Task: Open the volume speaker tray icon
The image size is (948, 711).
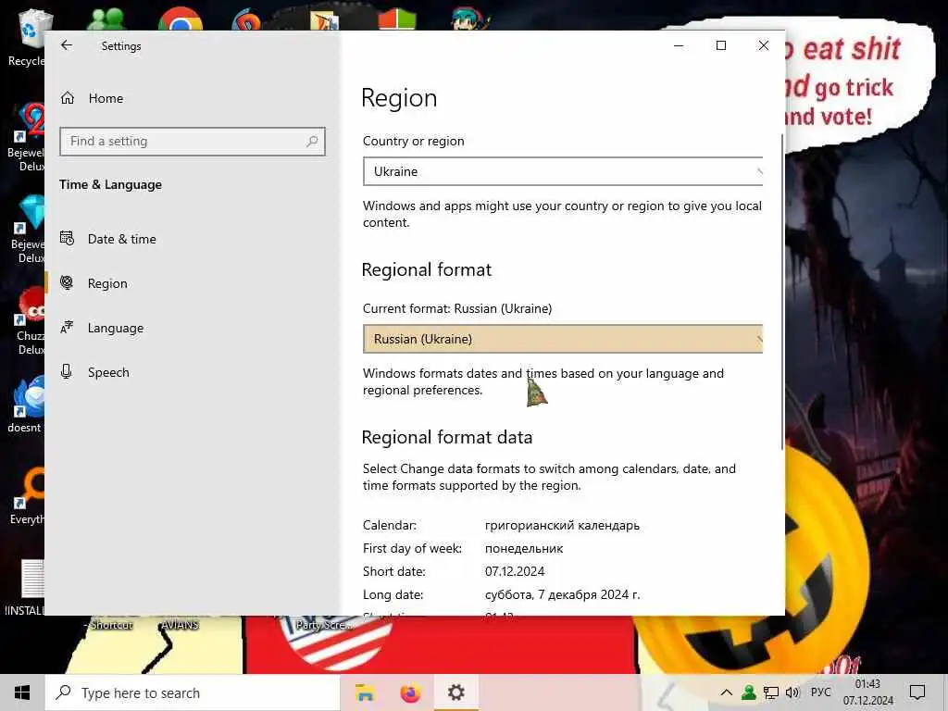Action: 792,692
